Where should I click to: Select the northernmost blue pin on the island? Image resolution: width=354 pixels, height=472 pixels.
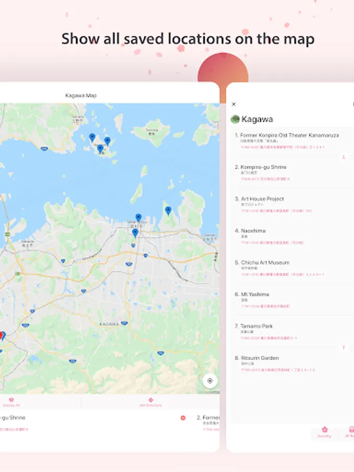click(x=92, y=137)
